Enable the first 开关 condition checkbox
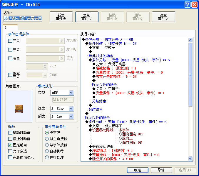Viewport: 199px width, 176px height. pos(10,41)
